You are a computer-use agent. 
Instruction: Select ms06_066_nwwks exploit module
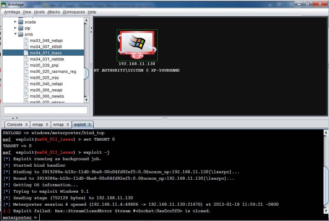pyautogui.click(x=47, y=96)
